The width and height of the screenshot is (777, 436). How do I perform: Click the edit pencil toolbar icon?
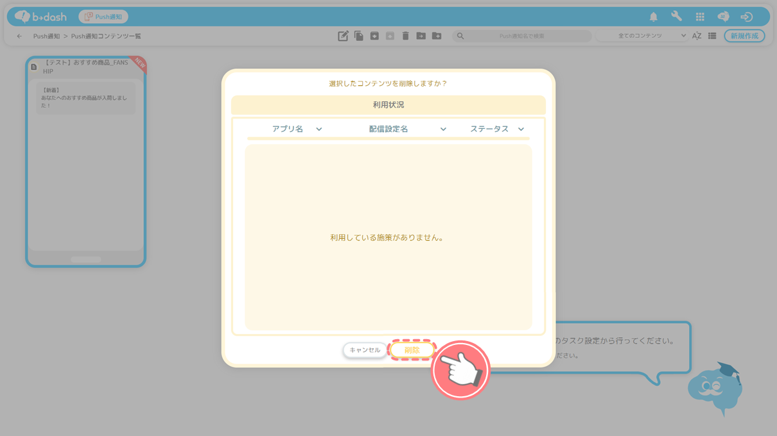click(x=343, y=36)
